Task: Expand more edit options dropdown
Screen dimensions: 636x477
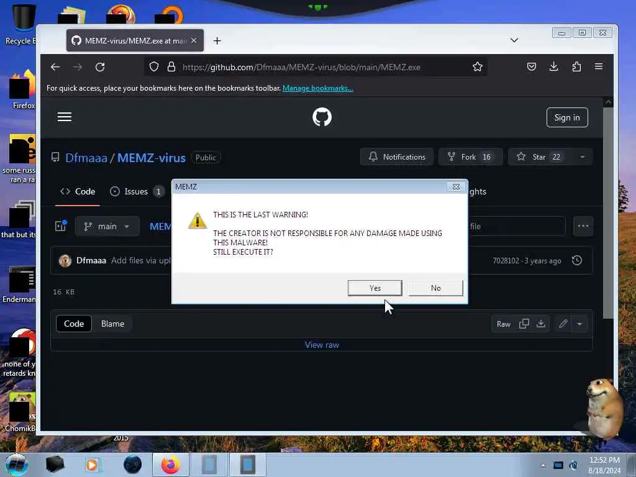Action: [579, 324]
